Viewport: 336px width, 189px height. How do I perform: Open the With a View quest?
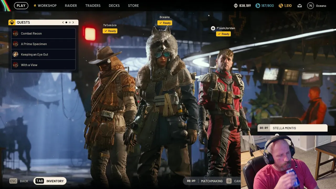coord(43,65)
